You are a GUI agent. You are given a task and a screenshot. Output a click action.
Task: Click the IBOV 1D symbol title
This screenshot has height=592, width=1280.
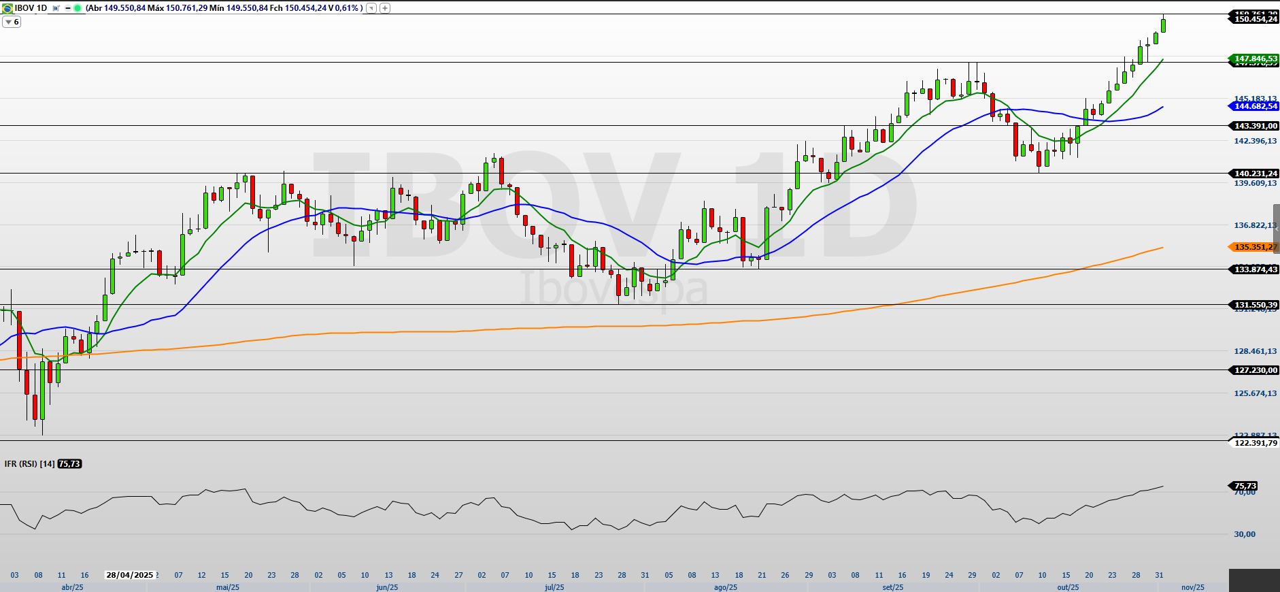(x=31, y=8)
